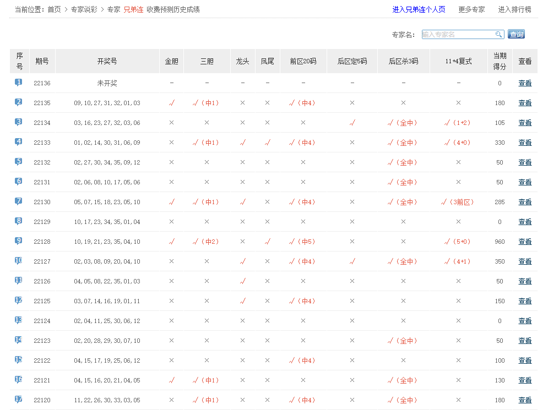Click the rank 17 badge icon
548x410 pixels.
(19, 400)
